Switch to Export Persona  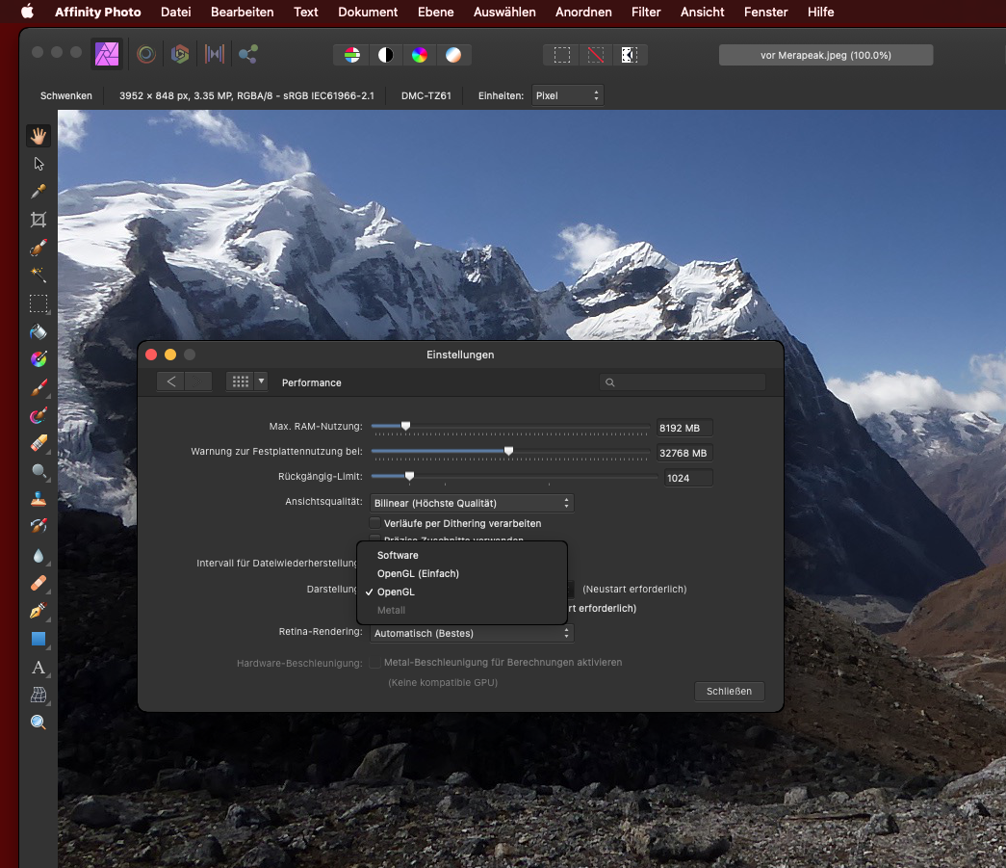[x=248, y=55]
